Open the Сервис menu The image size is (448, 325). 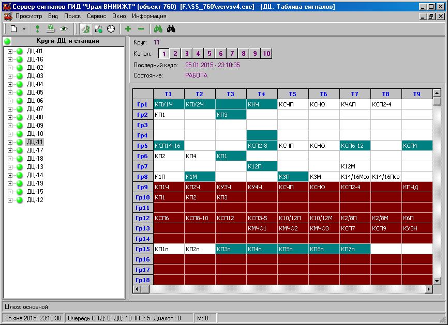click(96, 16)
